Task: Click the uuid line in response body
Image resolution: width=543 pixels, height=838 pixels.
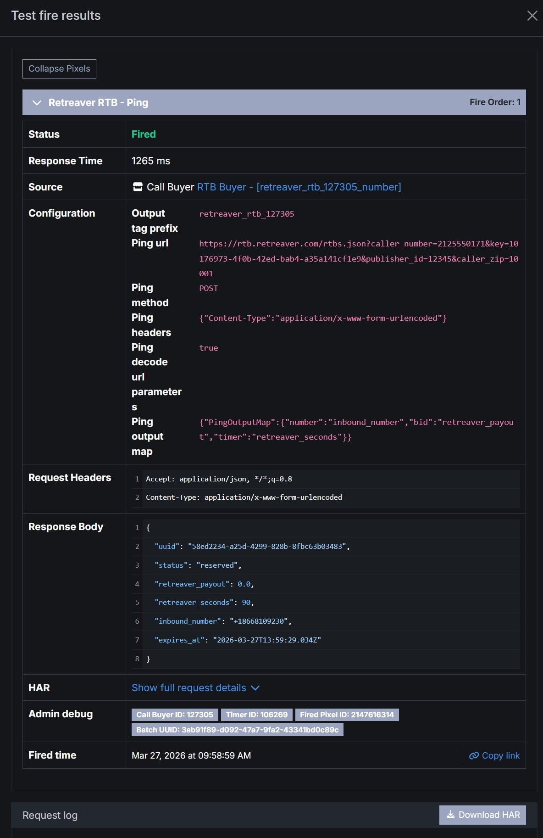Action: click(252, 547)
